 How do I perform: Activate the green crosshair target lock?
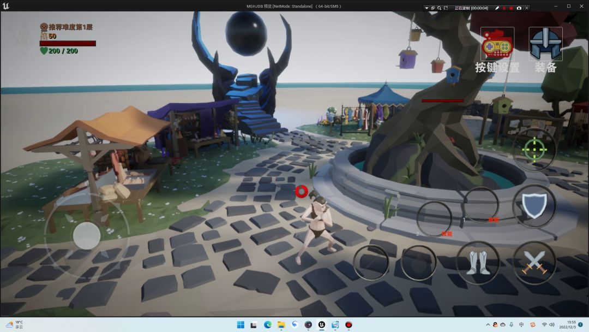[x=534, y=149]
